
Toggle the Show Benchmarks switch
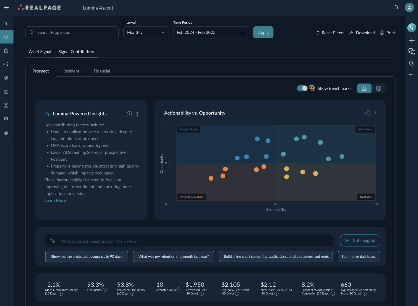[302, 88]
